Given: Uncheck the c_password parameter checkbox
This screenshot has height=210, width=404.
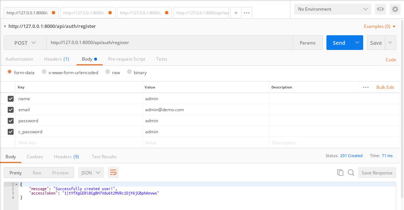Looking at the screenshot, I should pyautogui.click(x=11, y=131).
